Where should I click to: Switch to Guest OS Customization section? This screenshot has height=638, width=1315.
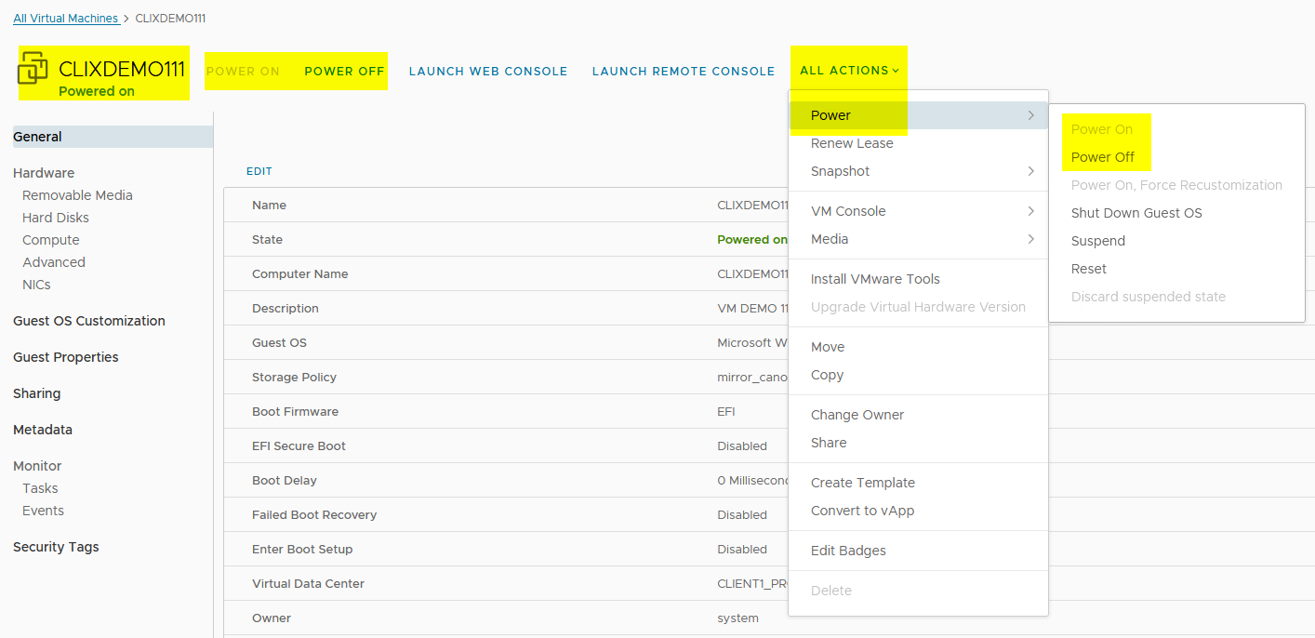point(88,321)
